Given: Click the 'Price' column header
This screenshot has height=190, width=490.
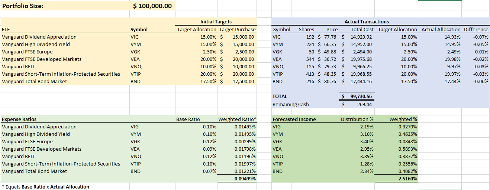Looking at the screenshot, I should [x=332, y=29].
